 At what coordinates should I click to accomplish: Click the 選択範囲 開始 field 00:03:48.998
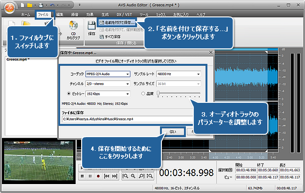click(246, 170)
